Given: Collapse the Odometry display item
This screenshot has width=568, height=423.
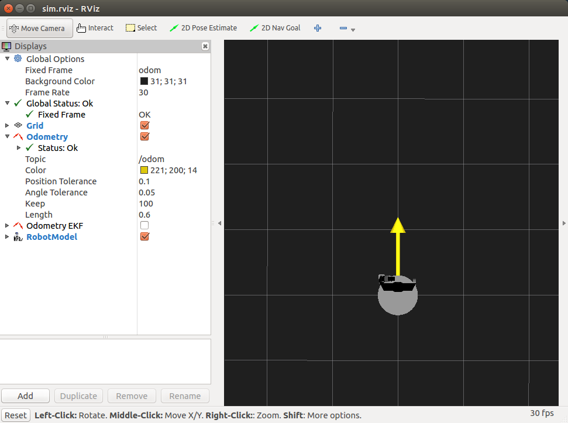Looking at the screenshot, I should [x=7, y=136].
